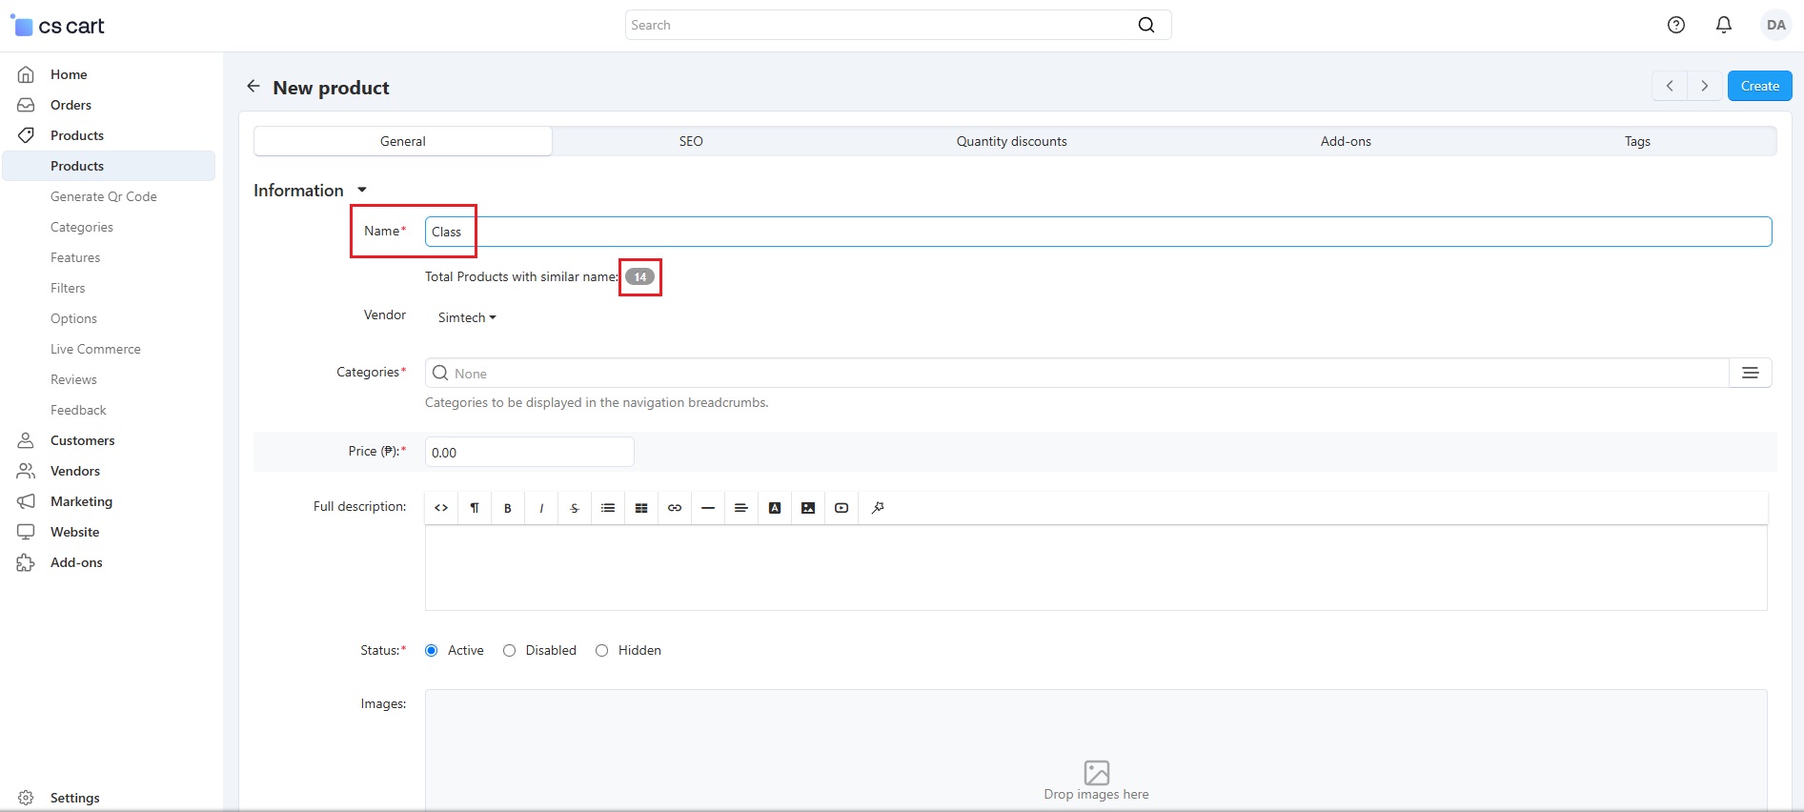
Task: Click the Create button
Action: pyautogui.click(x=1759, y=86)
